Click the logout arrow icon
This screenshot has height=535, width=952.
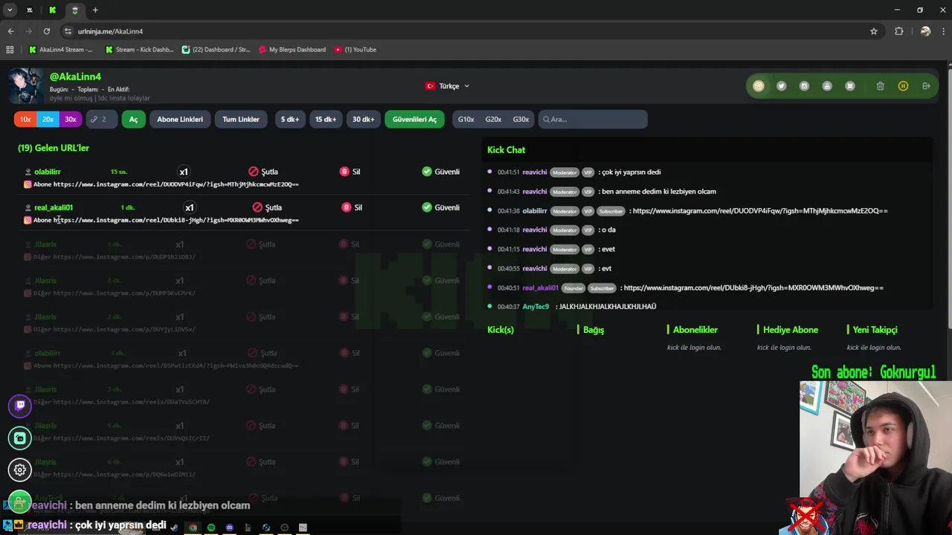coord(926,86)
